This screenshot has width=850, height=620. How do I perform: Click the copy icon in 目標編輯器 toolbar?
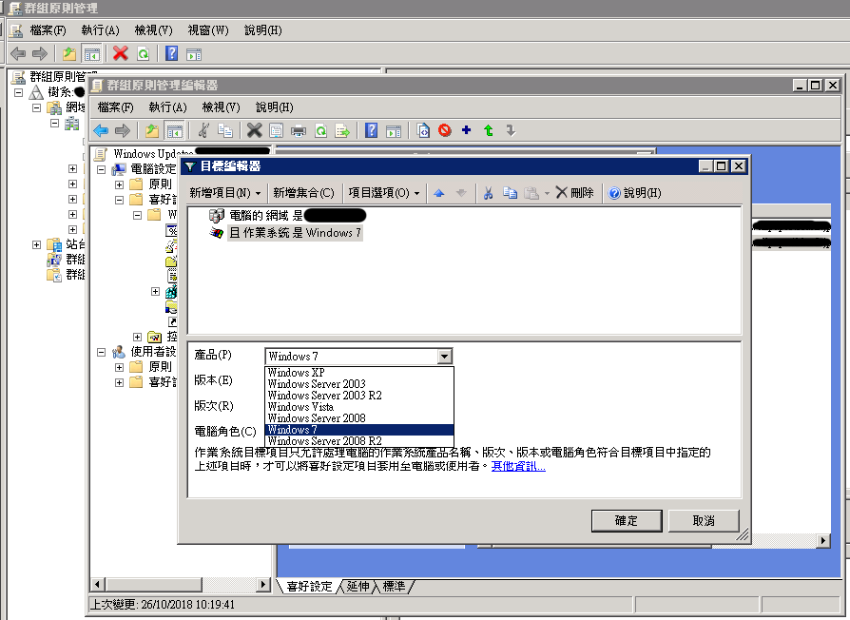coord(511,193)
